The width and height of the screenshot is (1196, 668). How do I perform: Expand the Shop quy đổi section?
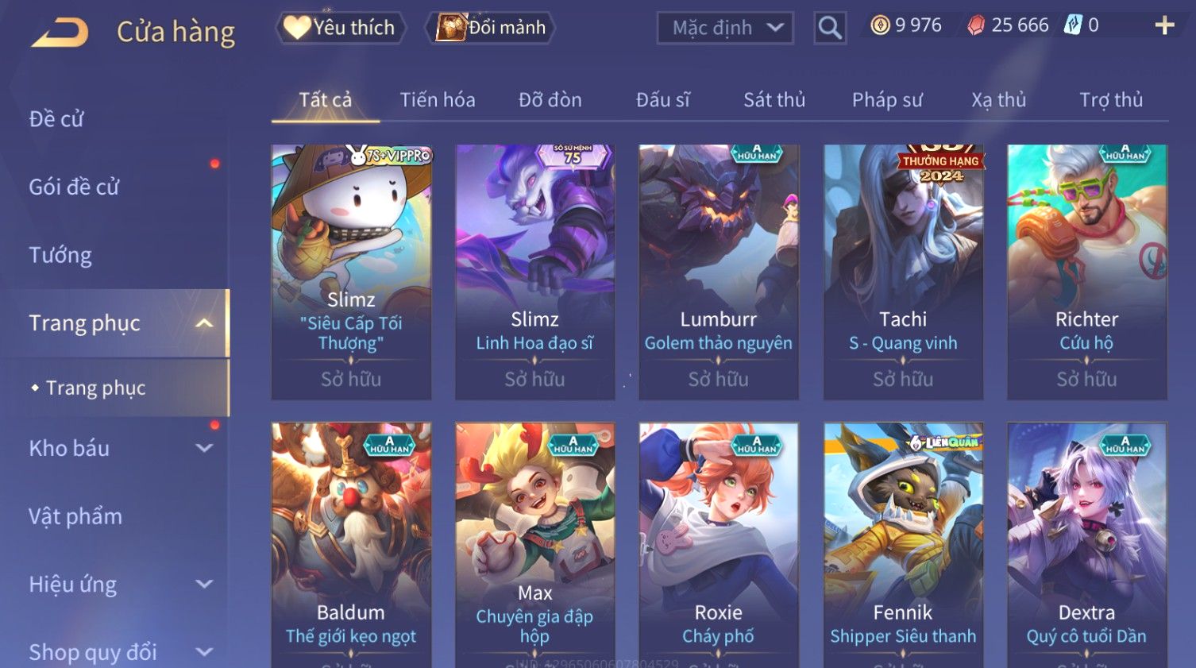pyautogui.click(x=204, y=652)
